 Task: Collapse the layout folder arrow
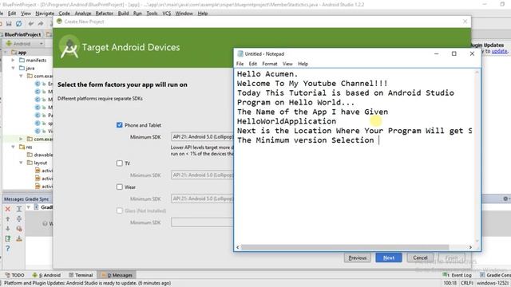click(21, 163)
